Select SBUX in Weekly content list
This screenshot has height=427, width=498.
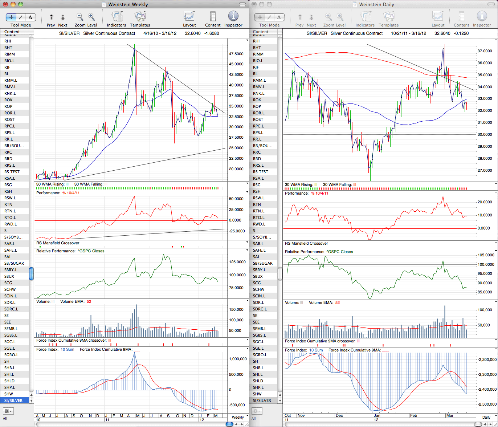pos(15,276)
